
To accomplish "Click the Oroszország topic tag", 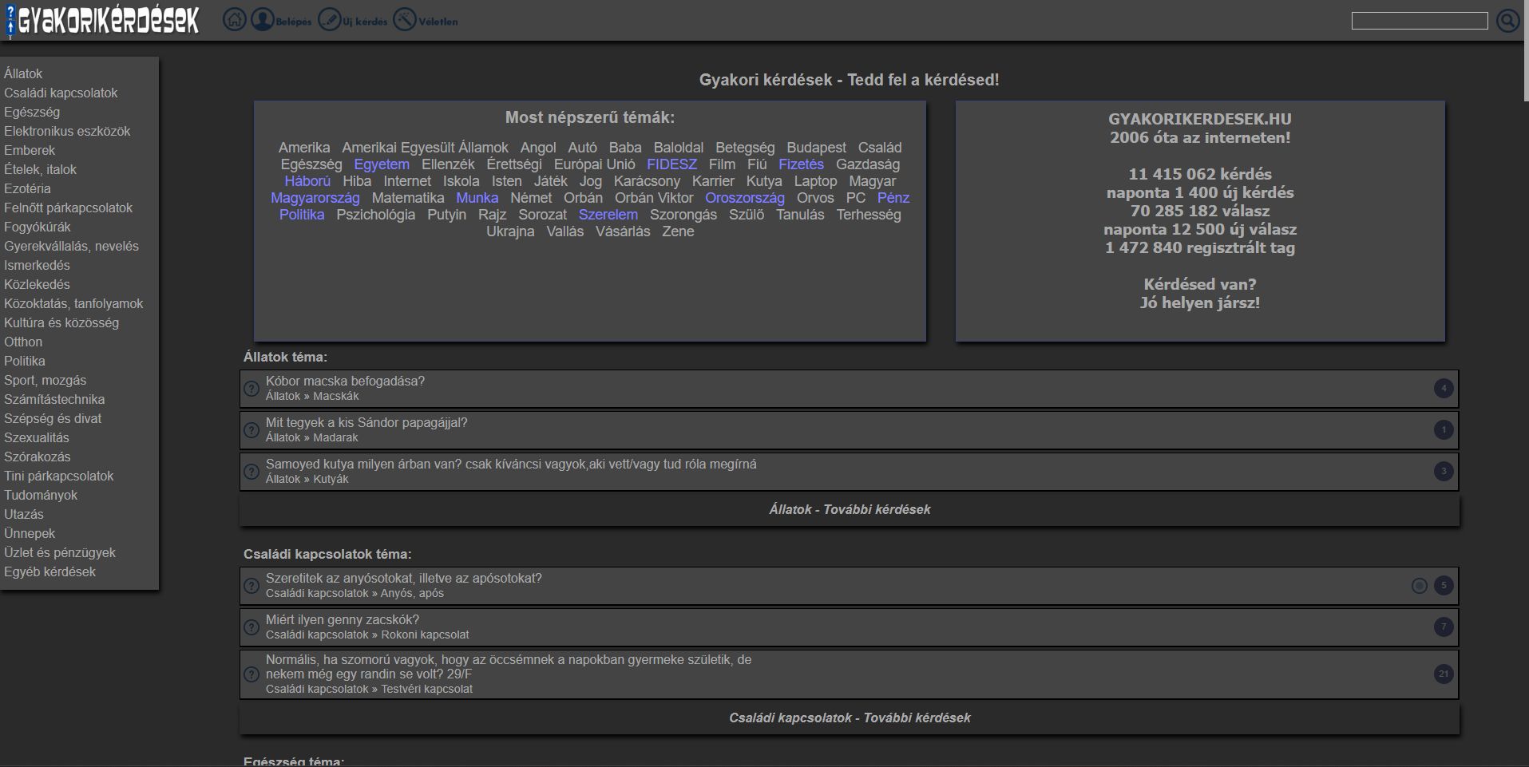I will click(x=745, y=198).
